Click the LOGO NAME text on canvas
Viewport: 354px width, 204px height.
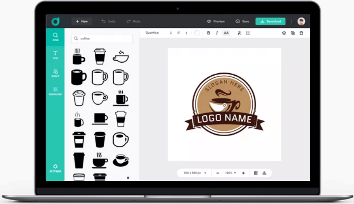(224, 119)
